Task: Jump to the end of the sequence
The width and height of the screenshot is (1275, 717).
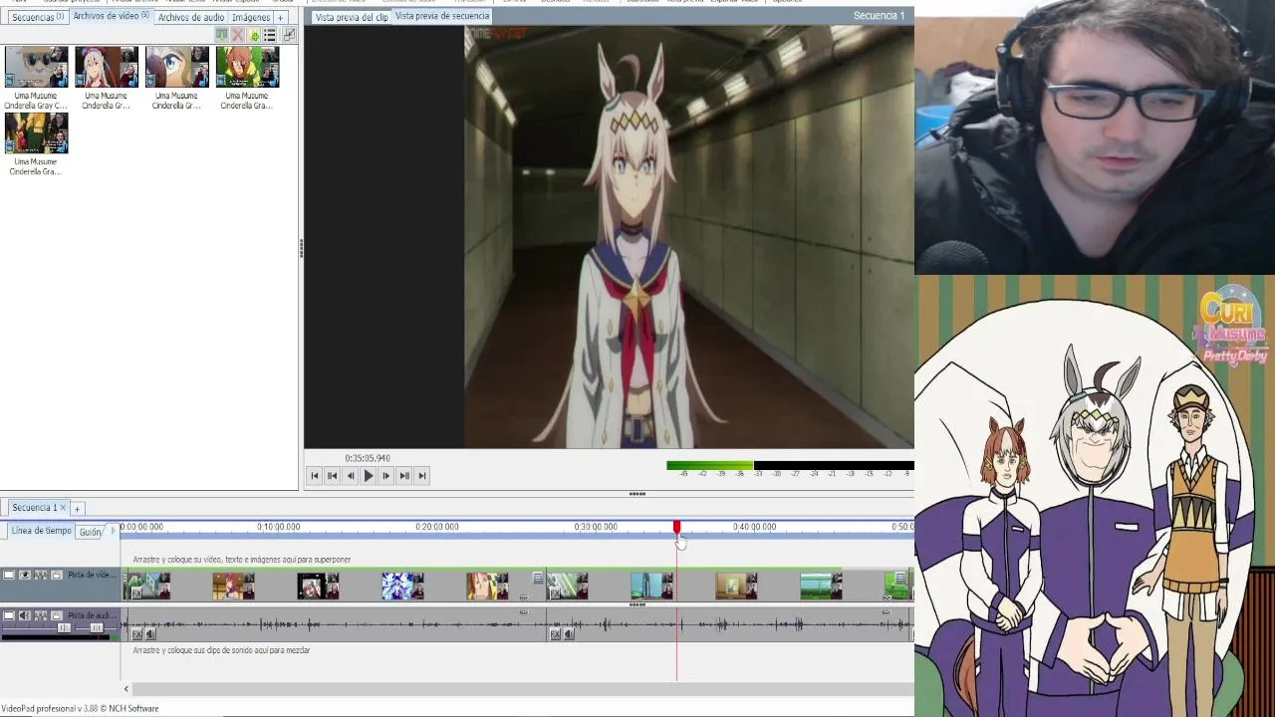Action: 421,476
